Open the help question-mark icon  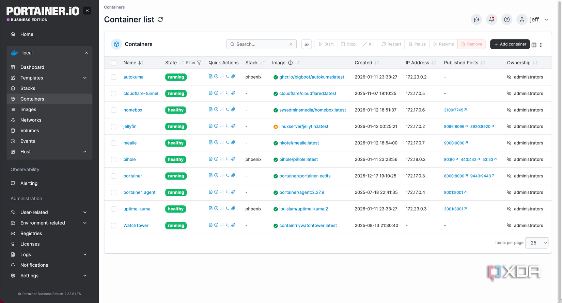click(x=507, y=19)
